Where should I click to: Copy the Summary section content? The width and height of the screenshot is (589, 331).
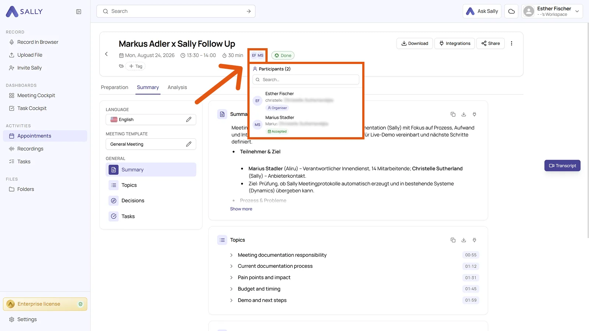[x=453, y=114]
